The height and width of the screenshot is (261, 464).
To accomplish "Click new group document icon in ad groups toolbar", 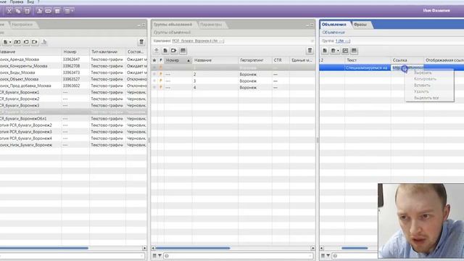I will coord(165,51).
